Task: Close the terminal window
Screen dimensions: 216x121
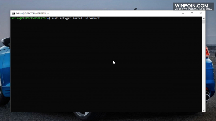Action: pyautogui.click(x=201, y=13)
